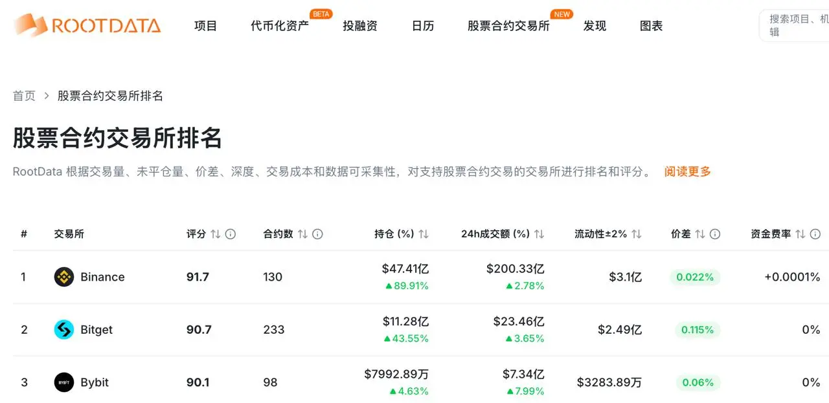Image resolution: width=829 pixels, height=403 pixels.
Task: Click the 89.91% open interest change
Action: pyautogui.click(x=407, y=286)
